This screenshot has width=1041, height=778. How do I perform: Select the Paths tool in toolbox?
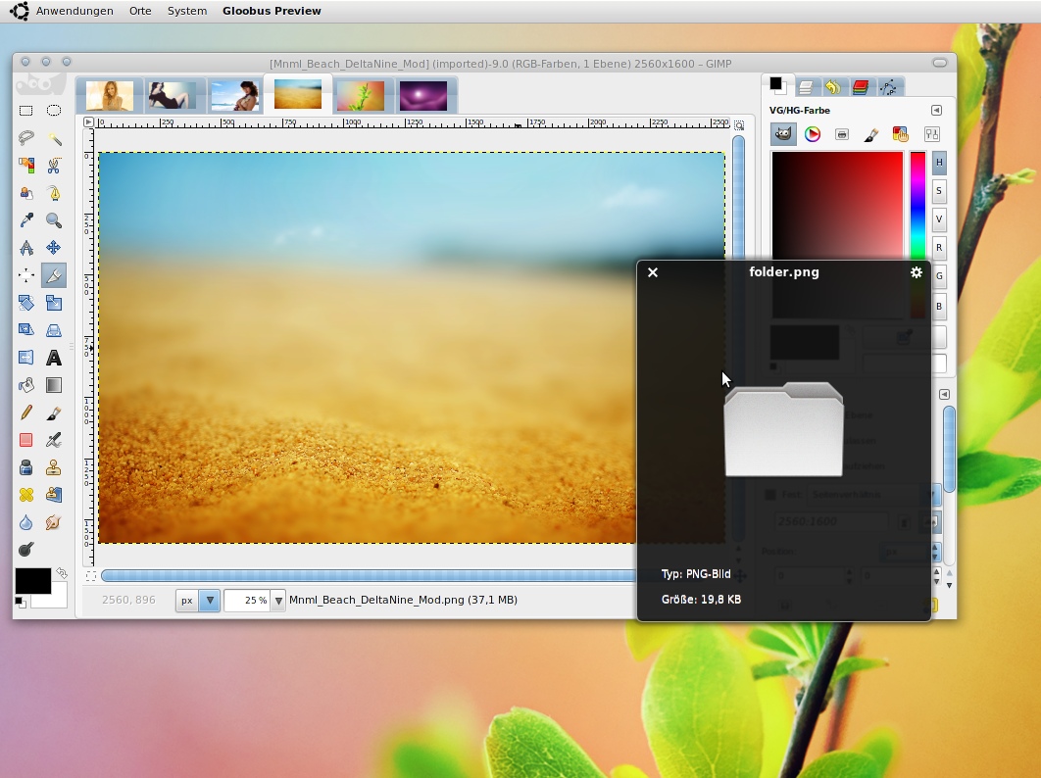point(54,193)
